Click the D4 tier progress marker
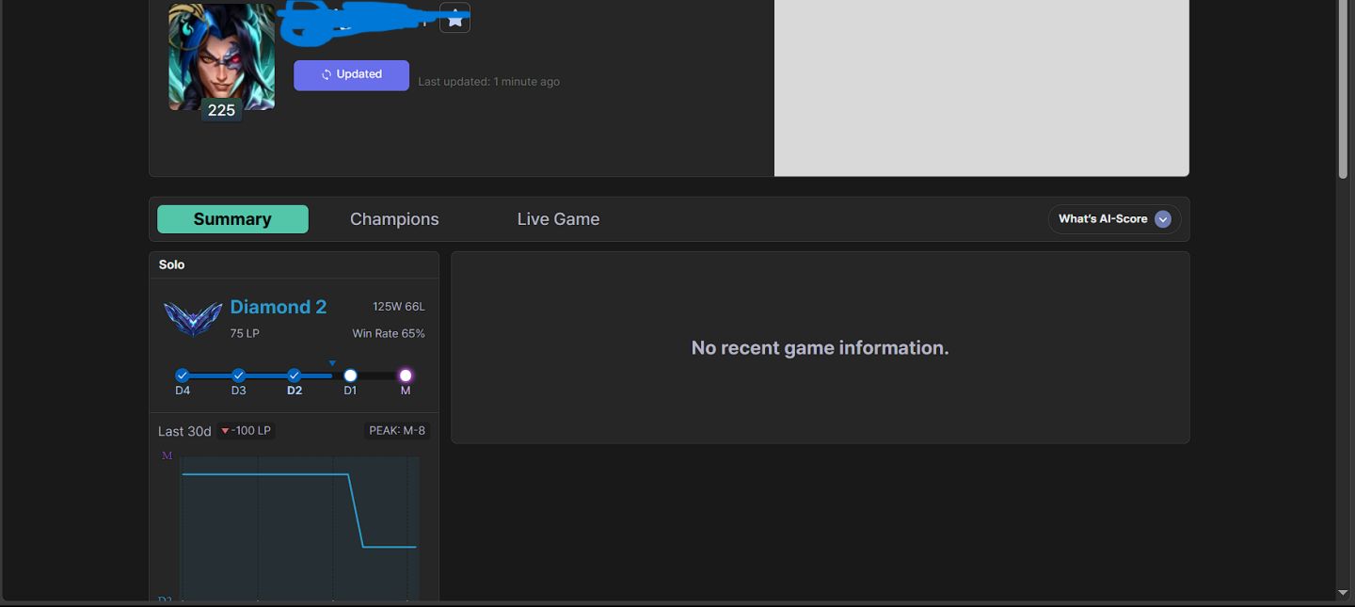The width and height of the screenshot is (1355, 607). (x=183, y=375)
